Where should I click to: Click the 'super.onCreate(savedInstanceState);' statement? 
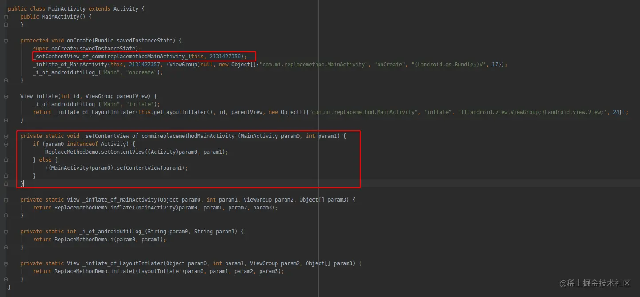(87, 49)
